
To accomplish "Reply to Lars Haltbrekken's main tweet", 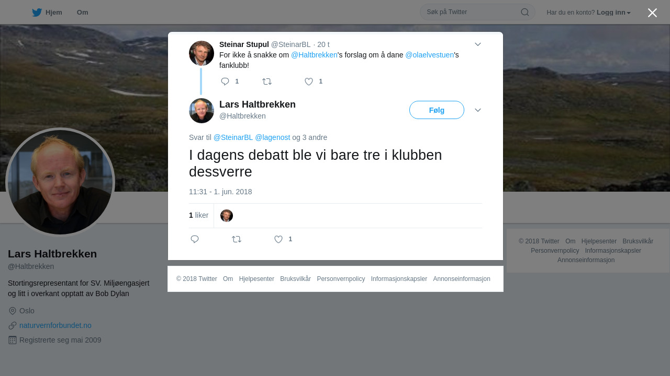I will (195, 239).
